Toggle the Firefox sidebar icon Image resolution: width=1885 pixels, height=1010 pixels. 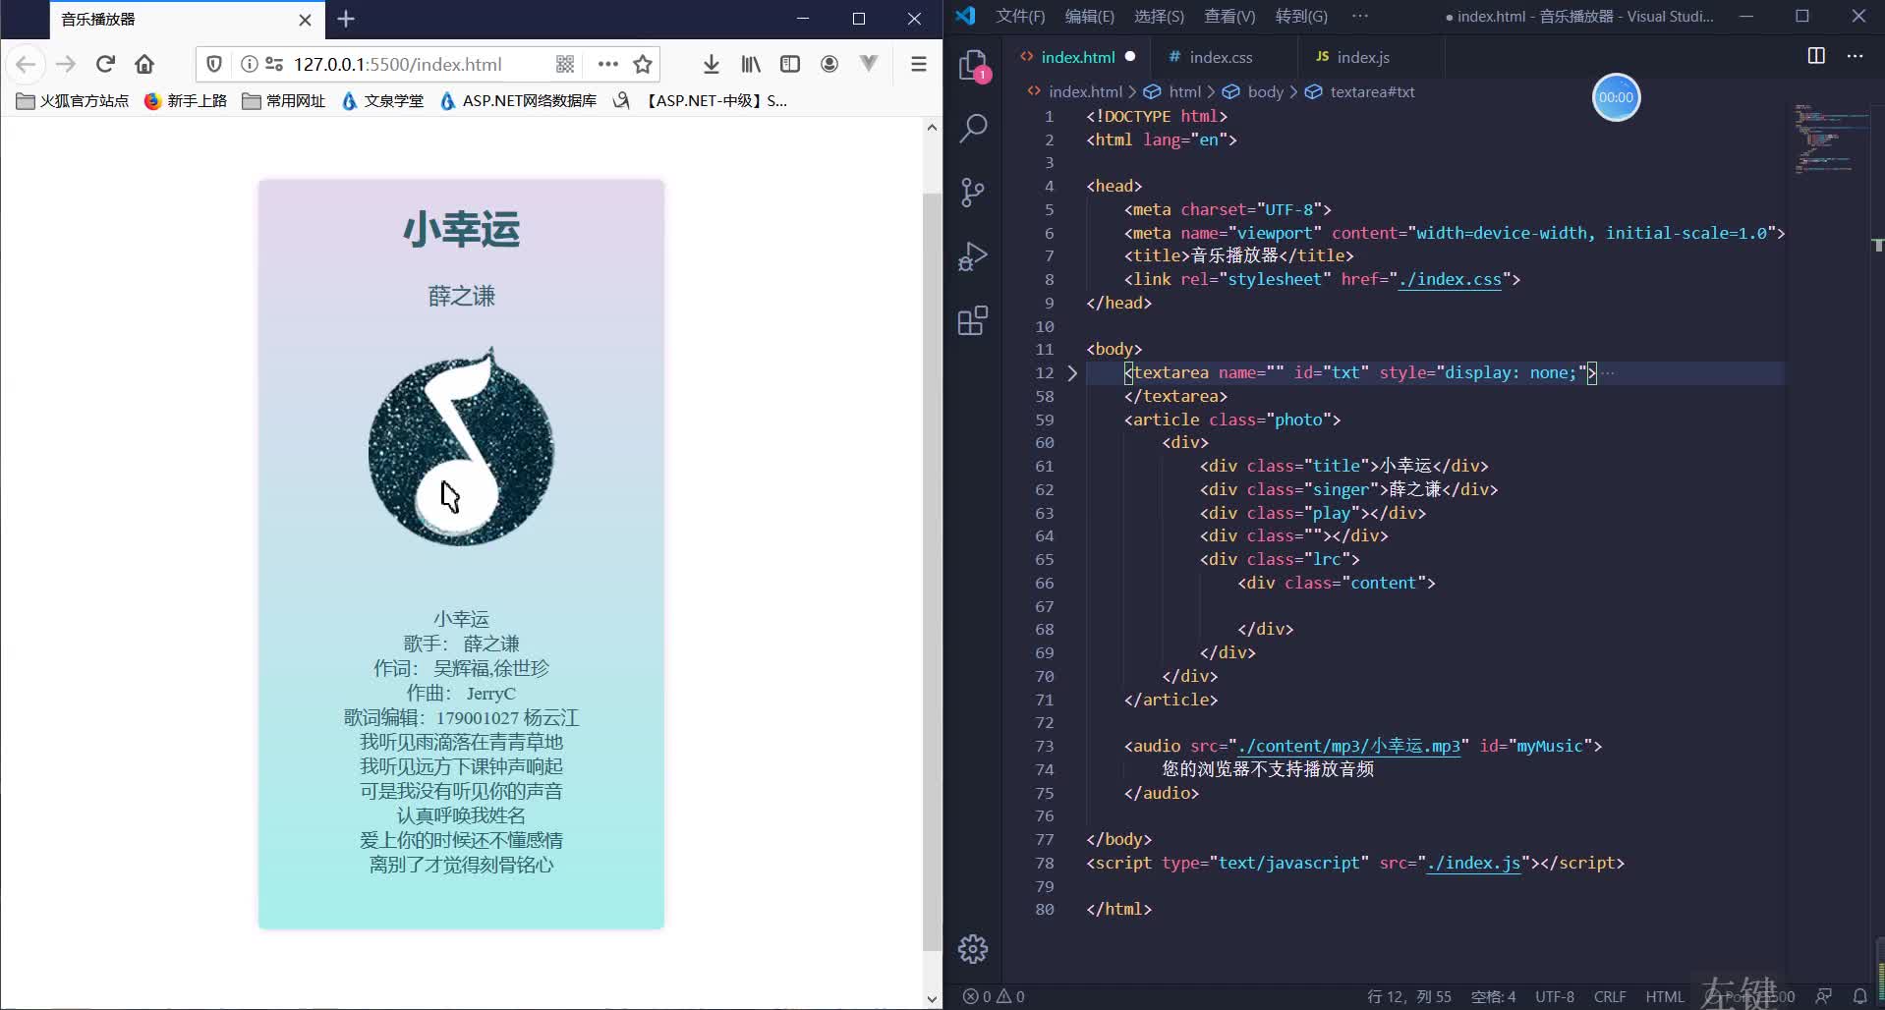(x=790, y=64)
